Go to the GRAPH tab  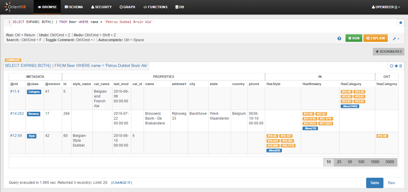pos(127,7)
